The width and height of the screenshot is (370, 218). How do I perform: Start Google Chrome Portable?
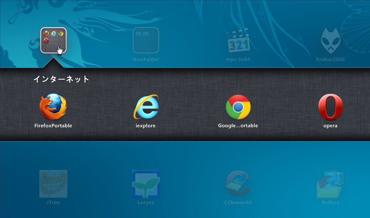[x=238, y=107]
